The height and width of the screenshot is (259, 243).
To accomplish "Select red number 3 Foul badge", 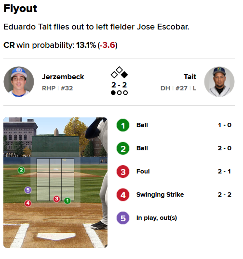I will [123, 172].
